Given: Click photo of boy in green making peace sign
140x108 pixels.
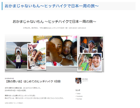Looking at the screenshot, I should coord(90,62).
